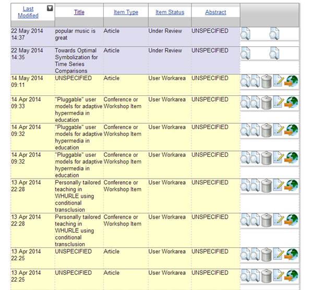This screenshot has height=290, width=312.
Task: Click trash icon for 14 Apr 2014 09:33 item
Action: click(x=266, y=103)
